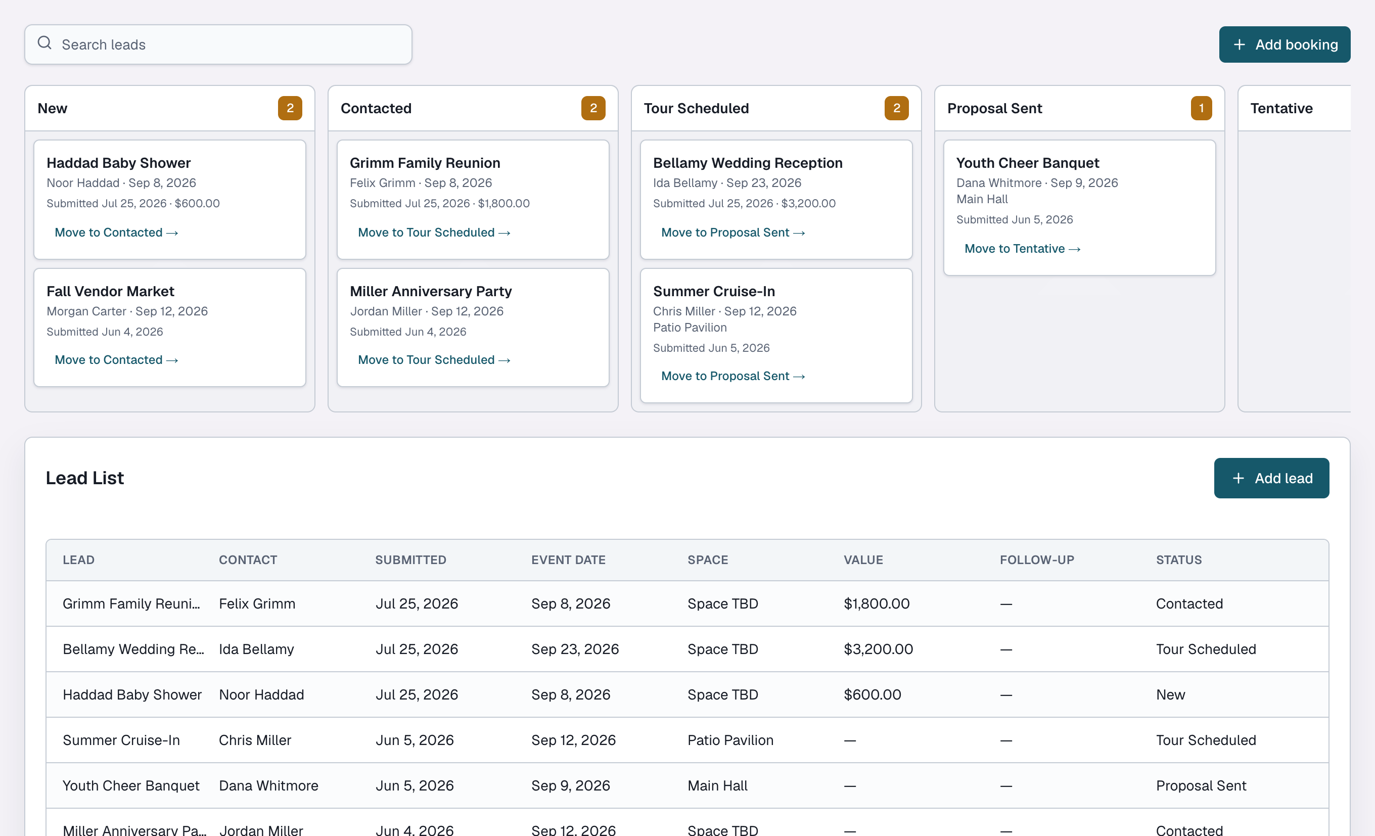Focus the Search leads field
Screen dimensions: 1375x836
coord(218,44)
